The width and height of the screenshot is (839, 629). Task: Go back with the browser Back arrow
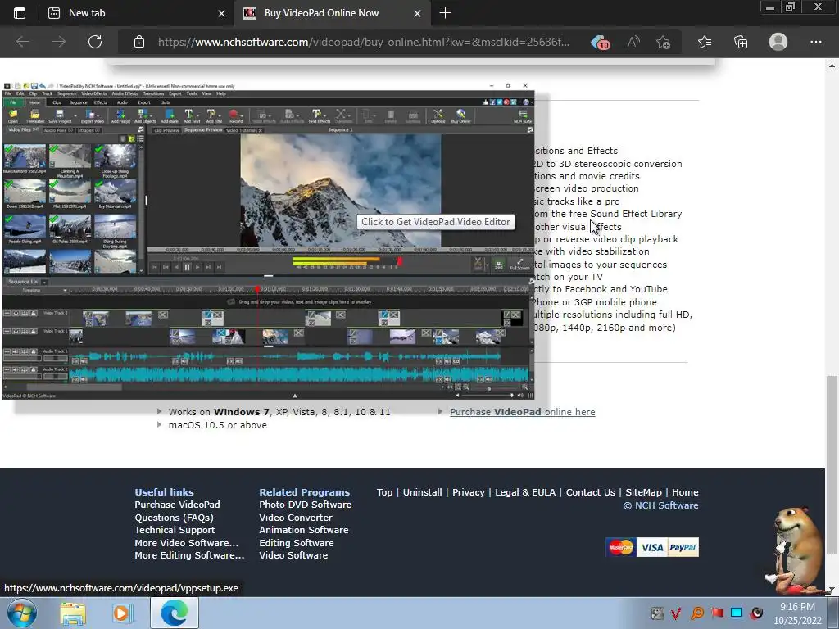click(x=22, y=42)
